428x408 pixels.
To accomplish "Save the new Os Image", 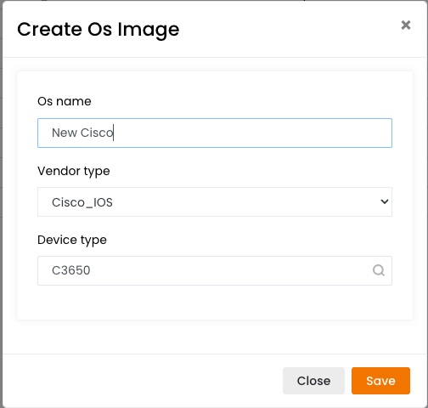I will coord(380,381).
